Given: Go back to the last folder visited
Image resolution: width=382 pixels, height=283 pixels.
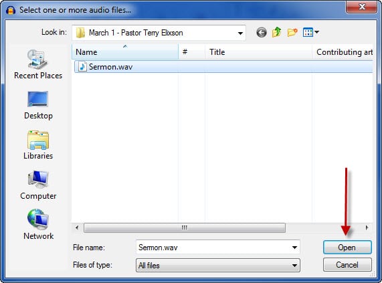Looking at the screenshot, I should [262, 32].
